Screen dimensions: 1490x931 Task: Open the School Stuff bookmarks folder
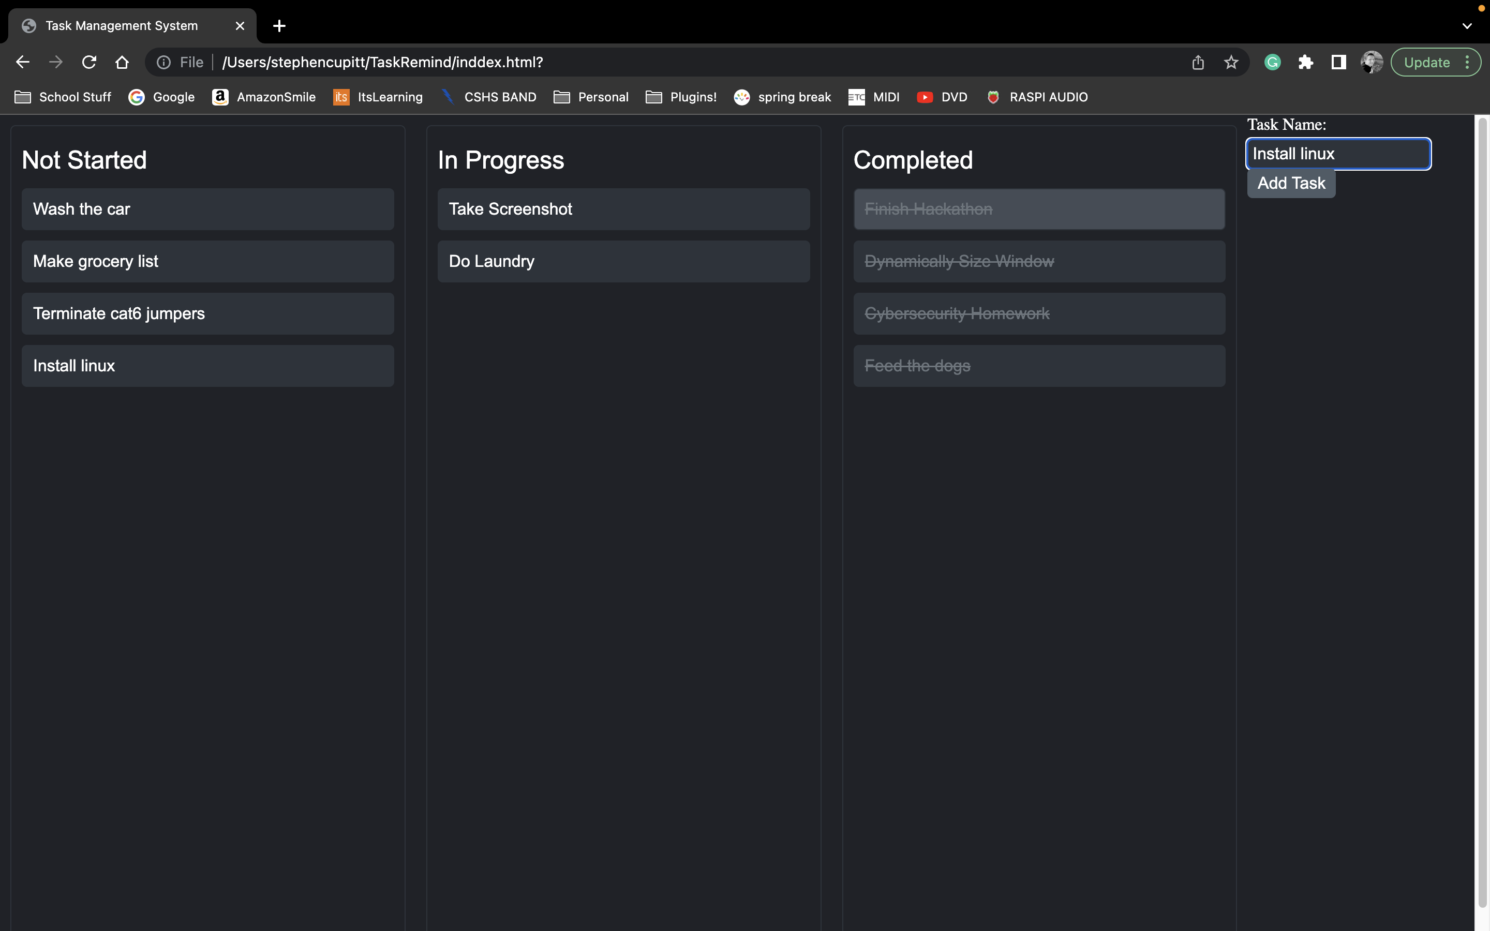click(x=63, y=97)
